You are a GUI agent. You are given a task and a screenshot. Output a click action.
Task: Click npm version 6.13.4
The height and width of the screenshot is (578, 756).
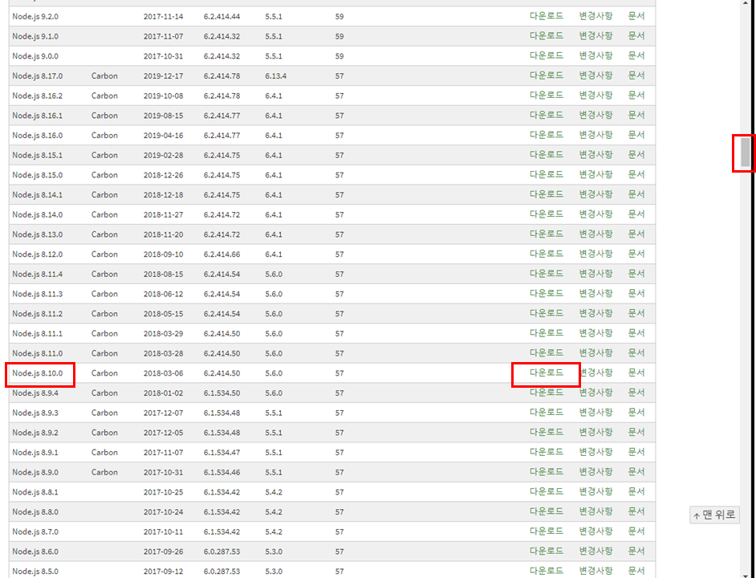[x=276, y=76]
